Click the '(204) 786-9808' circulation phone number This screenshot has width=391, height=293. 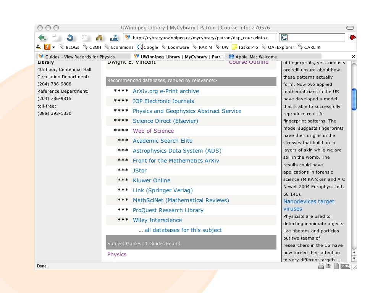(54, 84)
